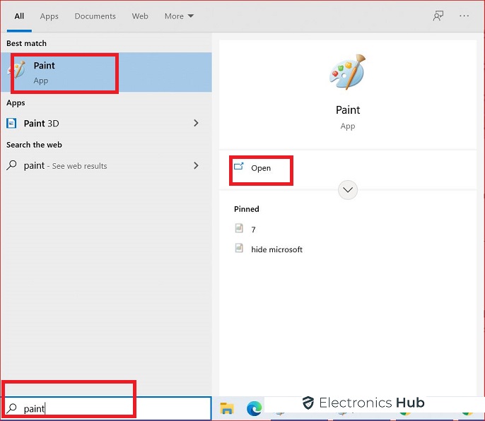Launch Microsoft Edge from the taskbar
Screen dimensions: 485x421
pyautogui.click(x=255, y=408)
